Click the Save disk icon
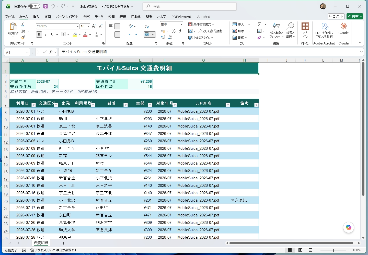Viewport: 368px width, 255px height. coord(45,6)
